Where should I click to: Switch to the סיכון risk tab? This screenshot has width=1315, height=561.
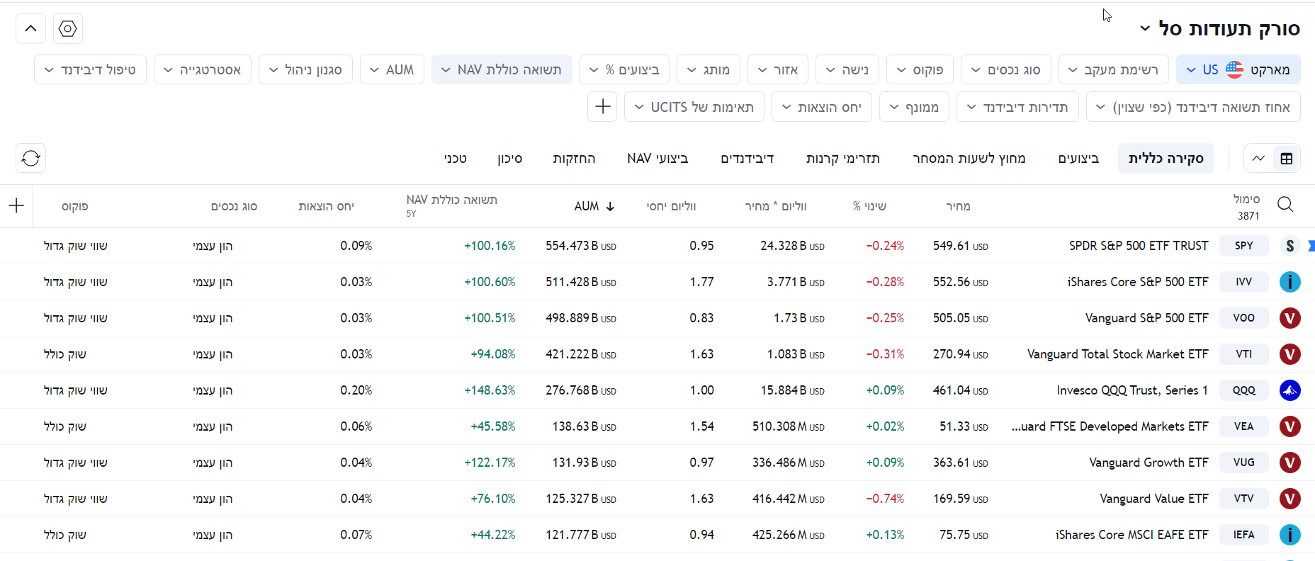click(509, 159)
